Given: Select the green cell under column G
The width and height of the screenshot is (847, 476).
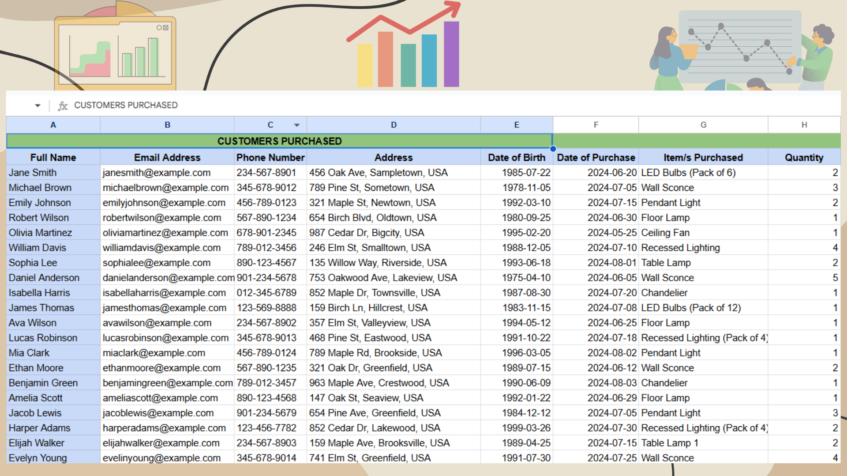Looking at the screenshot, I should click(703, 141).
